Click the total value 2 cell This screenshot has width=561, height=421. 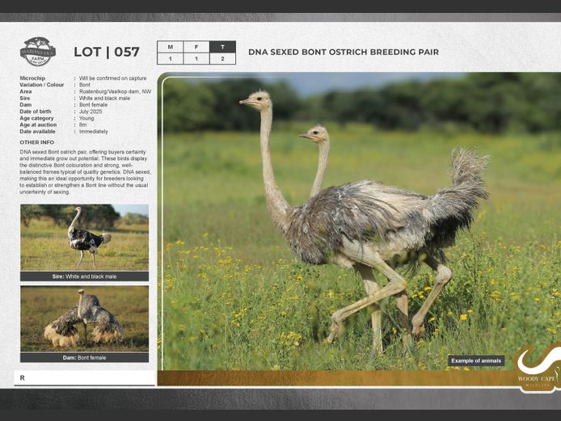point(222,59)
